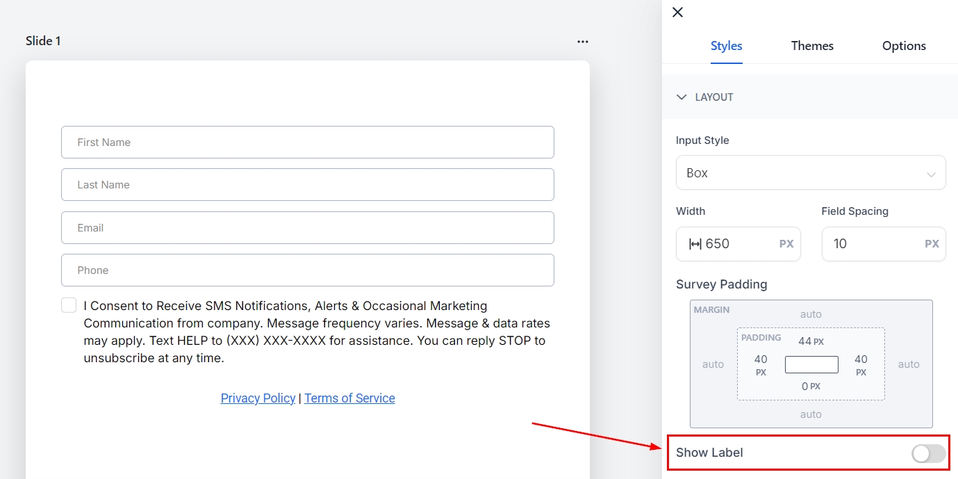Click the Input Style dropdown arrow

931,174
